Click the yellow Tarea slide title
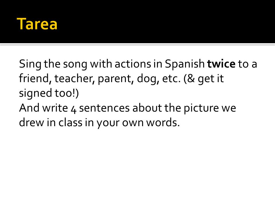The width and height of the screenshot is (275, 206). [37, 24]
